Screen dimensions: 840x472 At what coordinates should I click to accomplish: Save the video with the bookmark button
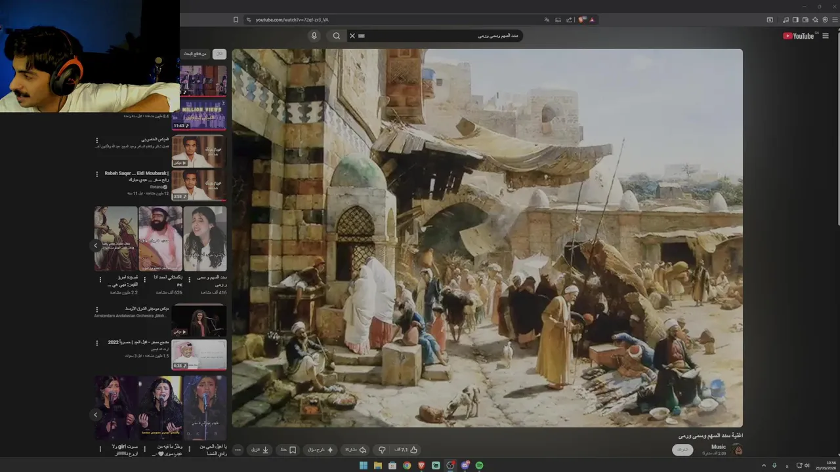point(289,450)
